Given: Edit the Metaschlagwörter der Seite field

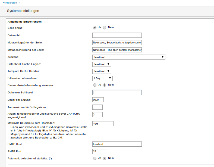Looking at the screenshot, I should point(117,43).
